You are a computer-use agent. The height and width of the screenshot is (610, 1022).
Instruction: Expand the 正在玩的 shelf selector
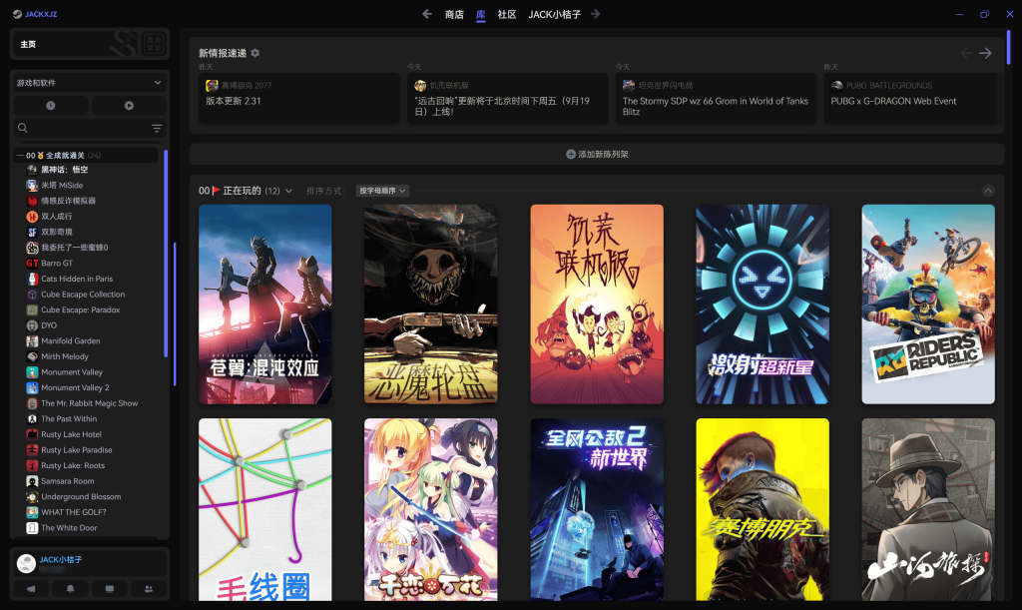[289, 191]
